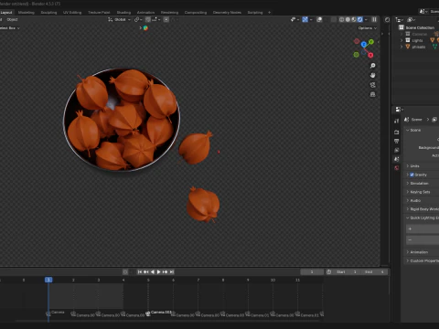Switch to solid viewport shading
This screenshot has height=329, width=439.
348,19
